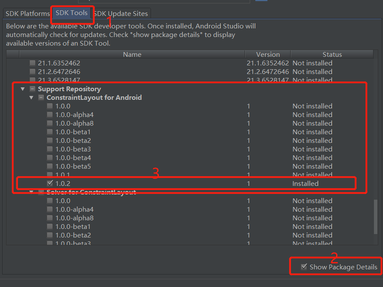Expand the Solver for ConstraintLayout node
The width and height of the screenshot is (383, 287).
pyautogui.click(x=31, y=192)
